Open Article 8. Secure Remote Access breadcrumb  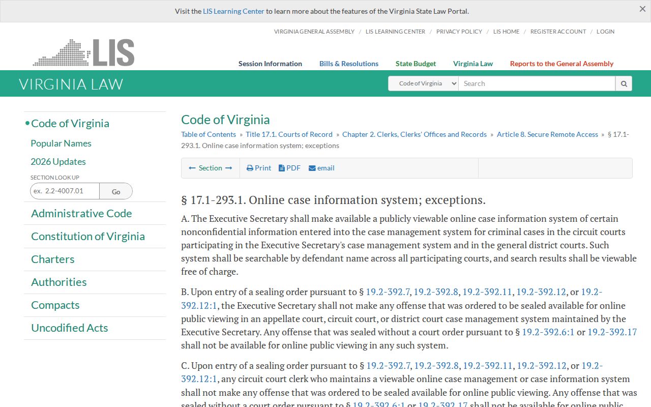[547, 134]
